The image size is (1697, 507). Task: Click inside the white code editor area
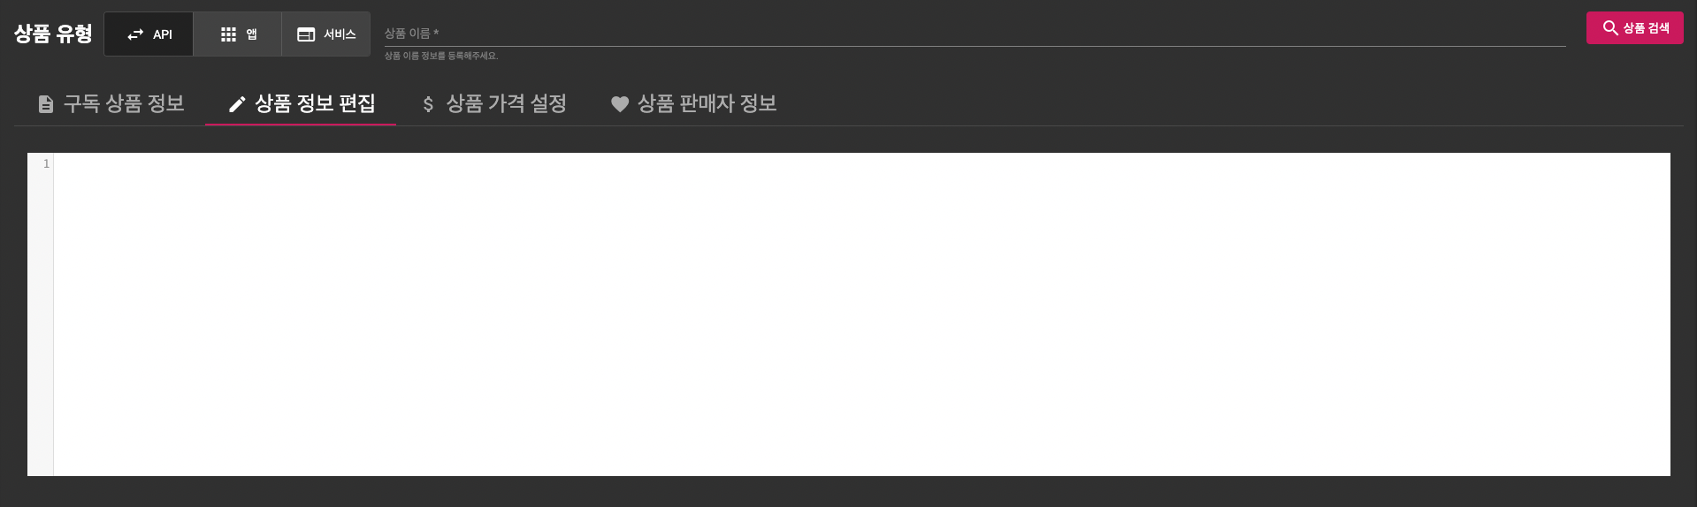[861, 314]
